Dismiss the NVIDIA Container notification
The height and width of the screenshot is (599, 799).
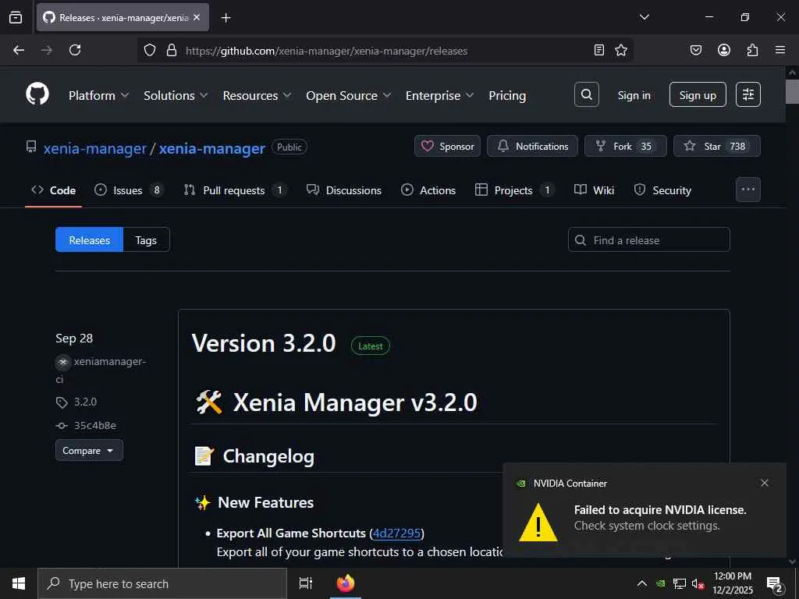click(765, 483)
